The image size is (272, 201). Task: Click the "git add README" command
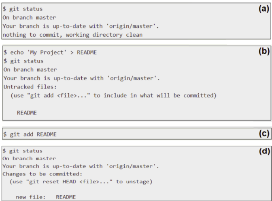tap(30, 134)
